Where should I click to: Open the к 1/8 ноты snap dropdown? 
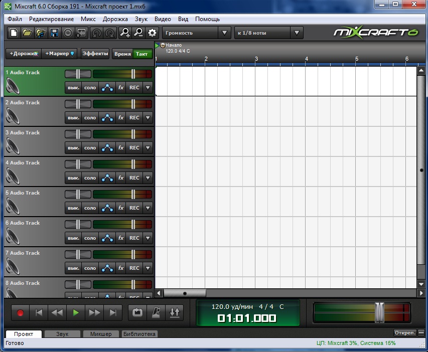pos(297,33)
